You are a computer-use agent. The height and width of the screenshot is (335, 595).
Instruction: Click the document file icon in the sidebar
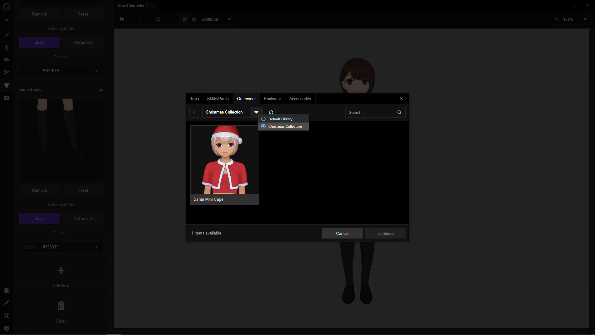point(7,290)
